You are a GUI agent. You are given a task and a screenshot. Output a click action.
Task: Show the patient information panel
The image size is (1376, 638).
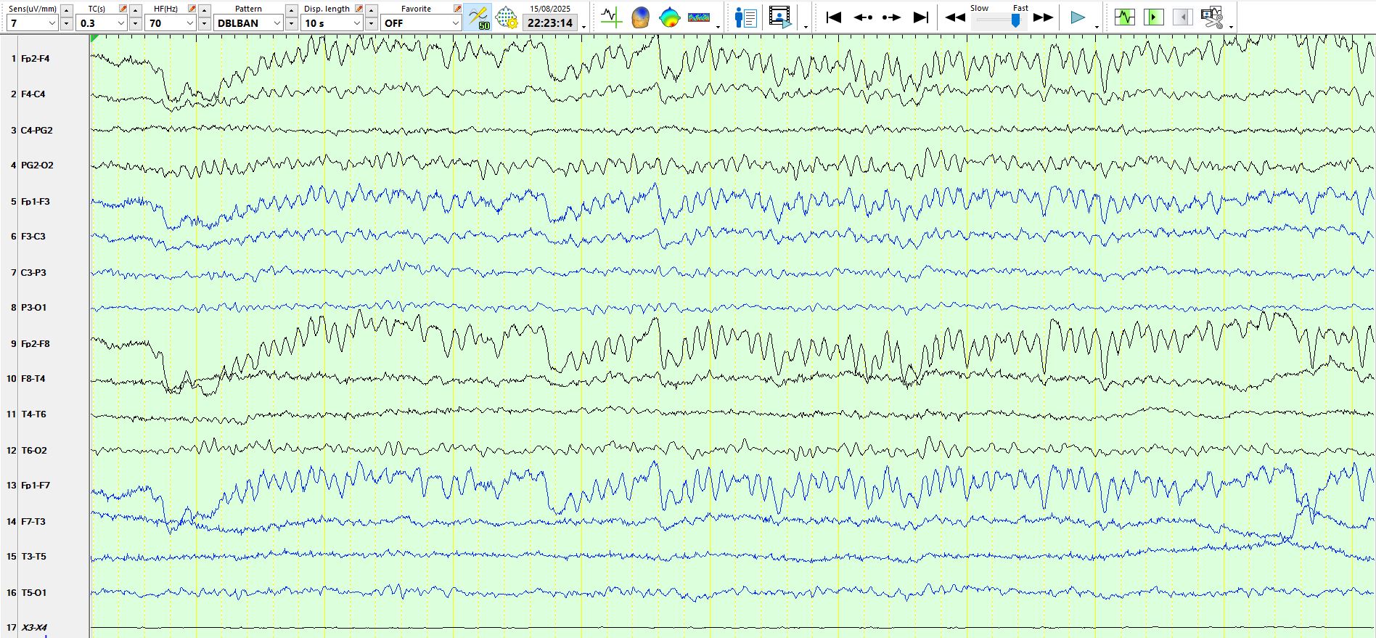[745, 17]
